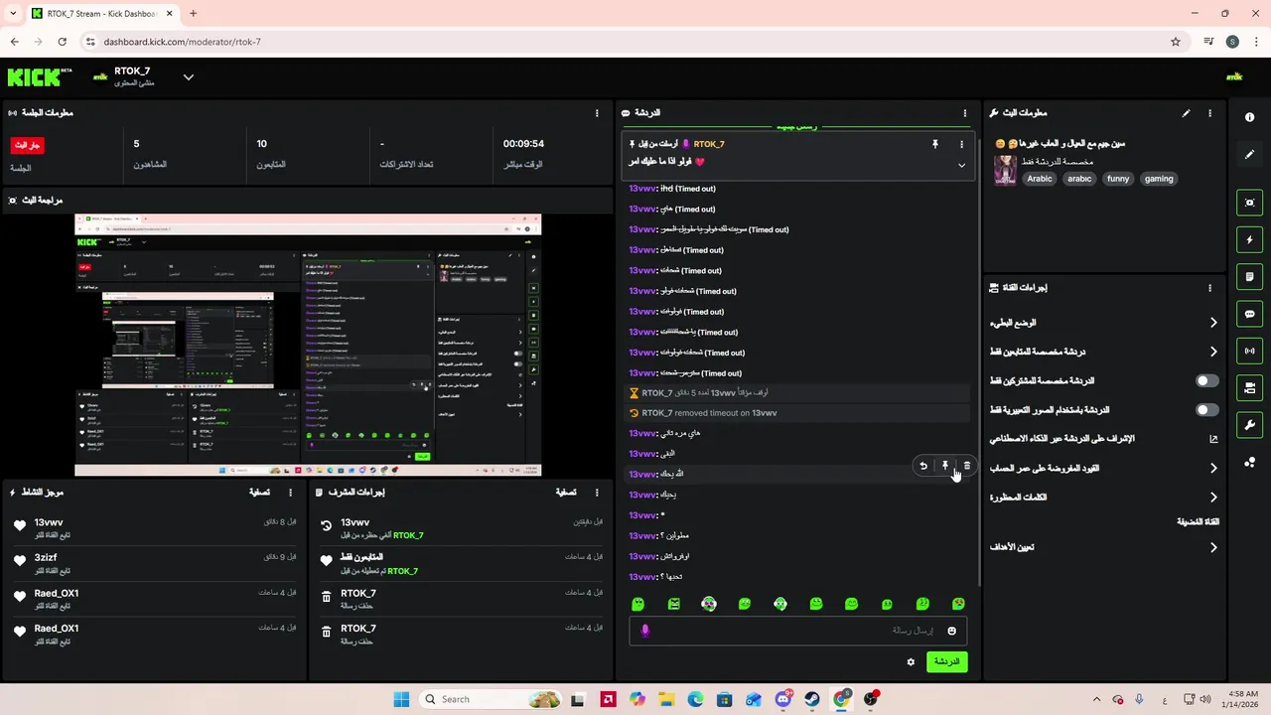Click the red live status badge

click(28, 145)
